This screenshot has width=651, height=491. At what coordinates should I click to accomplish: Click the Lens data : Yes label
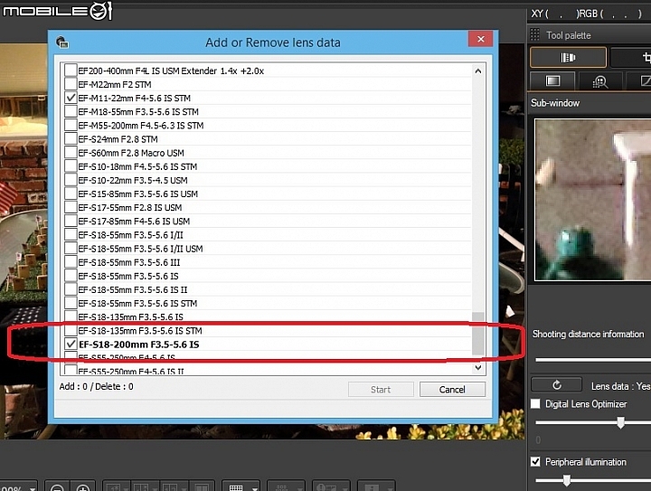620,386
